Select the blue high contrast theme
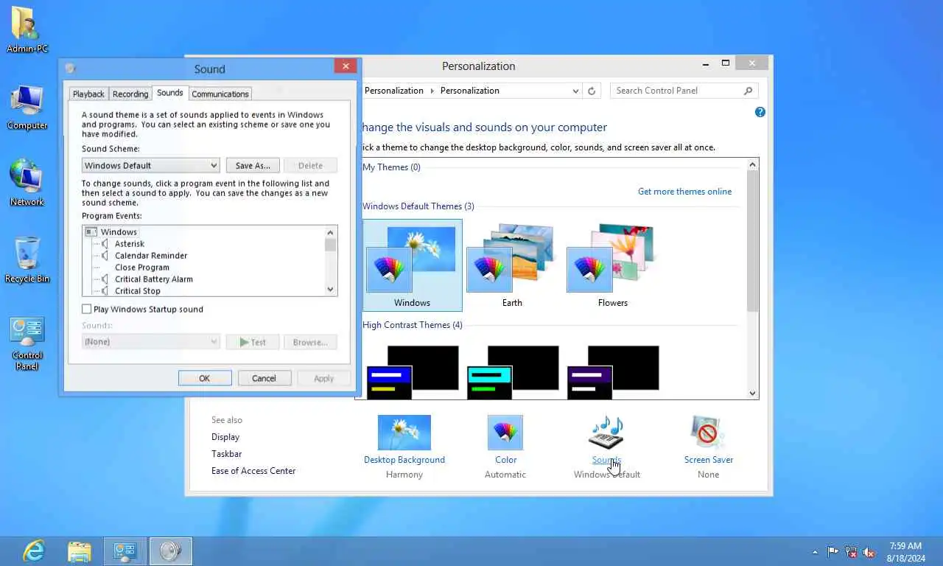 412,371
